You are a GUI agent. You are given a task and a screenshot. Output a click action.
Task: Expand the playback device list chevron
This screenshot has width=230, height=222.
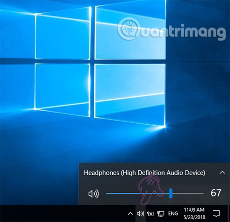point(222,172)
